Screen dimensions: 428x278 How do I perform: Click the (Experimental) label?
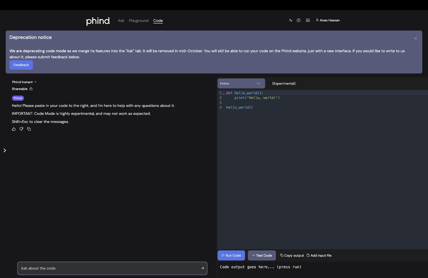tap(284, 83)
